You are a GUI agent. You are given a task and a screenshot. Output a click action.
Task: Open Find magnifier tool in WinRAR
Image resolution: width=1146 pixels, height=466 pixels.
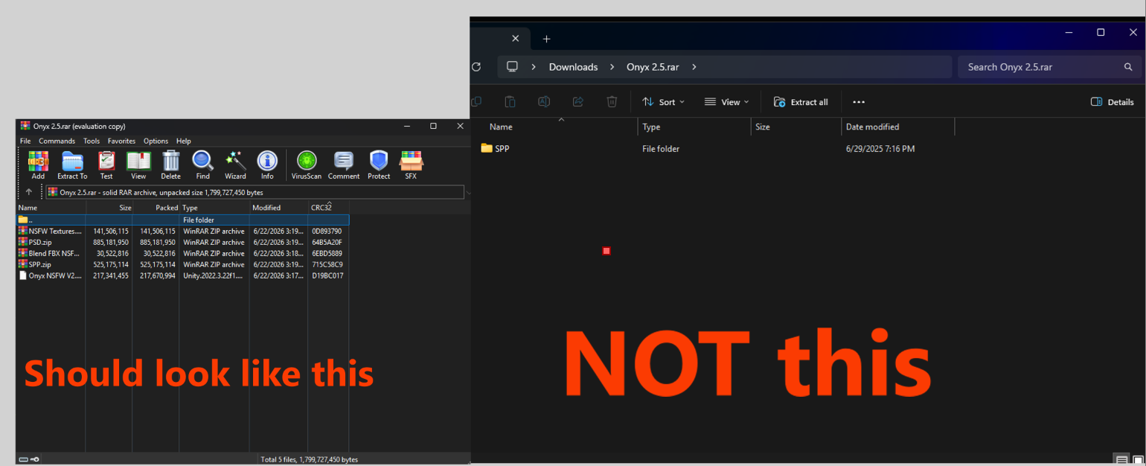click(x=202, y=165)
